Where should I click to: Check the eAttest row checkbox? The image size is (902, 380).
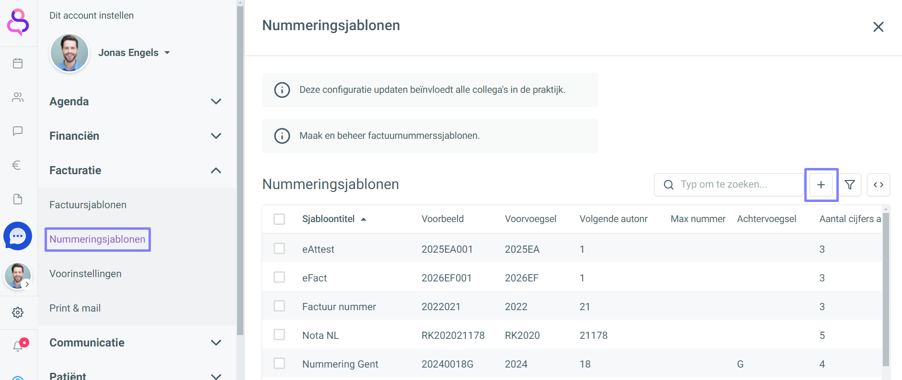[279, 248]
